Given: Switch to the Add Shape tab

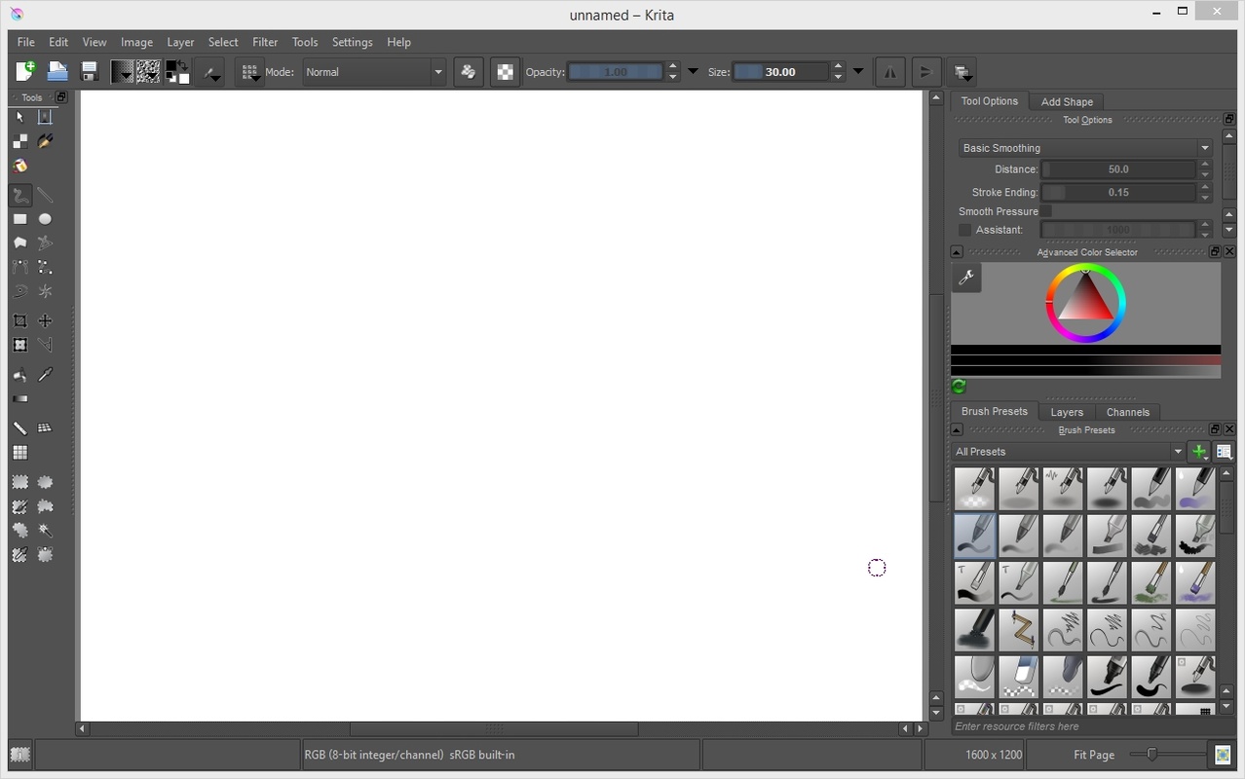Looking at the screenshot, I should point(1067,102).
